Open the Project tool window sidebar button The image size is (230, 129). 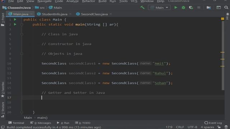[3, 19]
